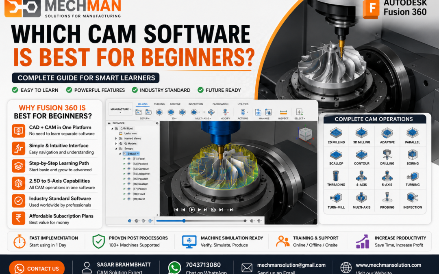Click the SCALLOP operation icon
The height and width of the screenshot is (274, 439).
click(336, 154)
